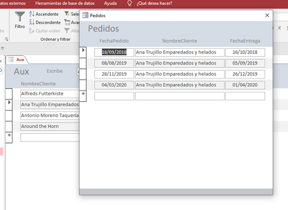Click empty FechaPedido field in new record row

[114, 96]
